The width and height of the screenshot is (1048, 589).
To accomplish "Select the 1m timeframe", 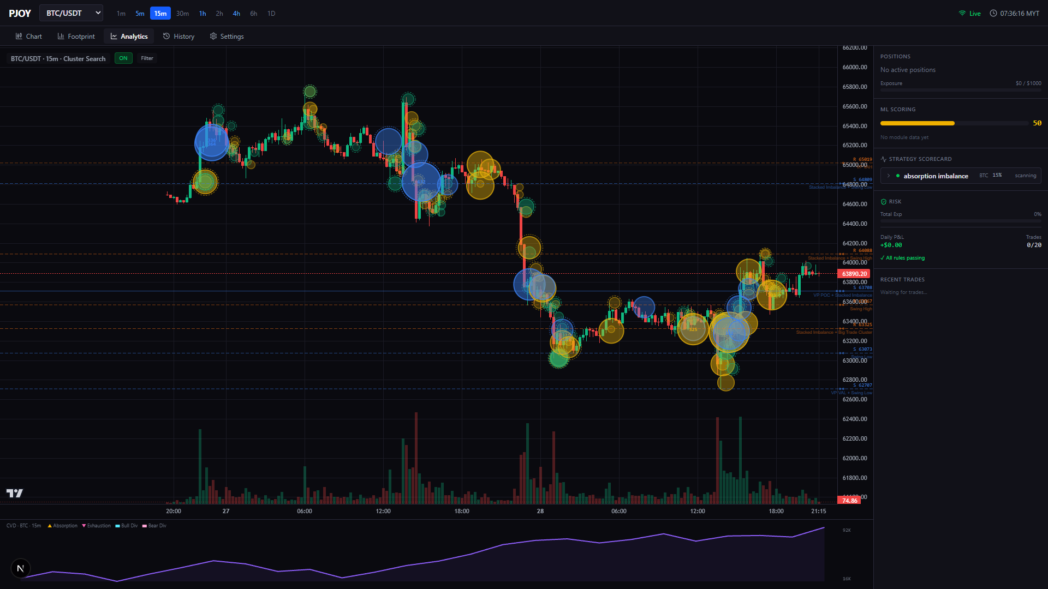I will pos(121,14).
